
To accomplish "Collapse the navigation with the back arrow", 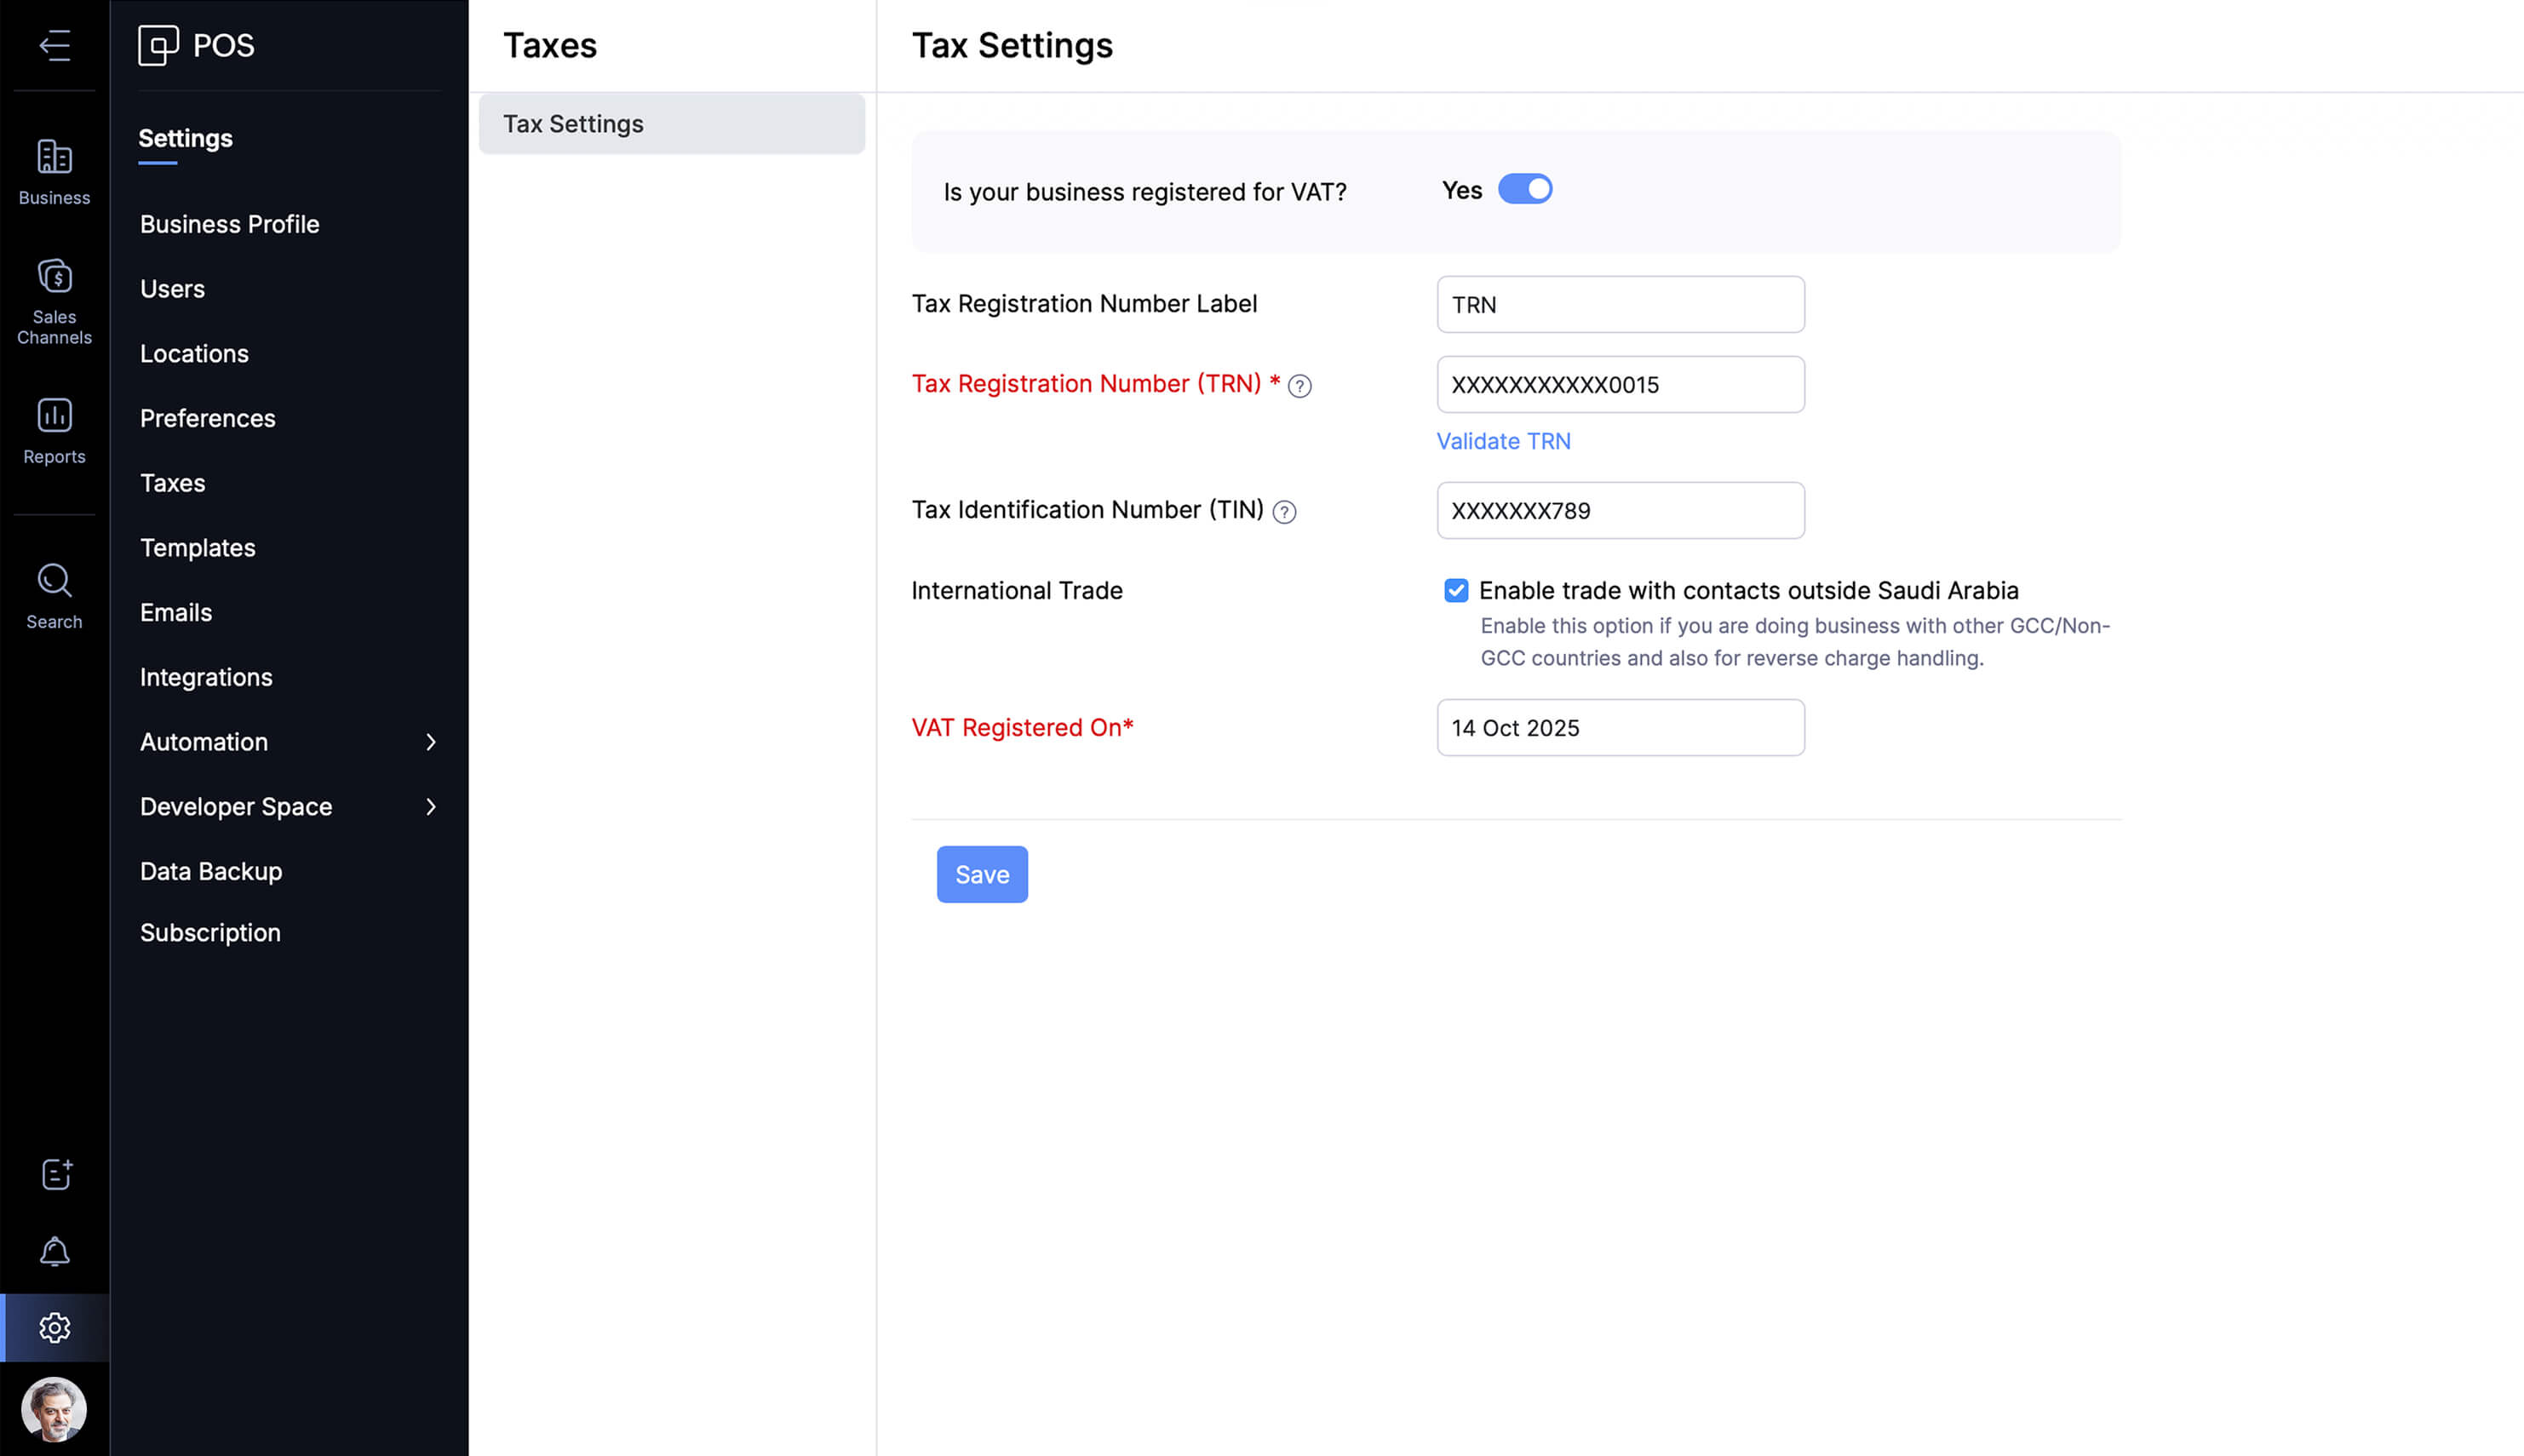I will point(54,46).
